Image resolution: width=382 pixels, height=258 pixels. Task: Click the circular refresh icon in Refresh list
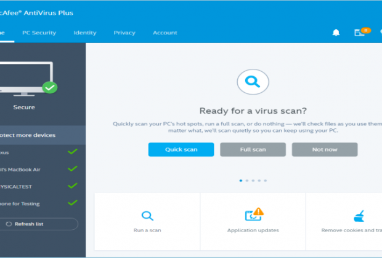coord(9,224)
